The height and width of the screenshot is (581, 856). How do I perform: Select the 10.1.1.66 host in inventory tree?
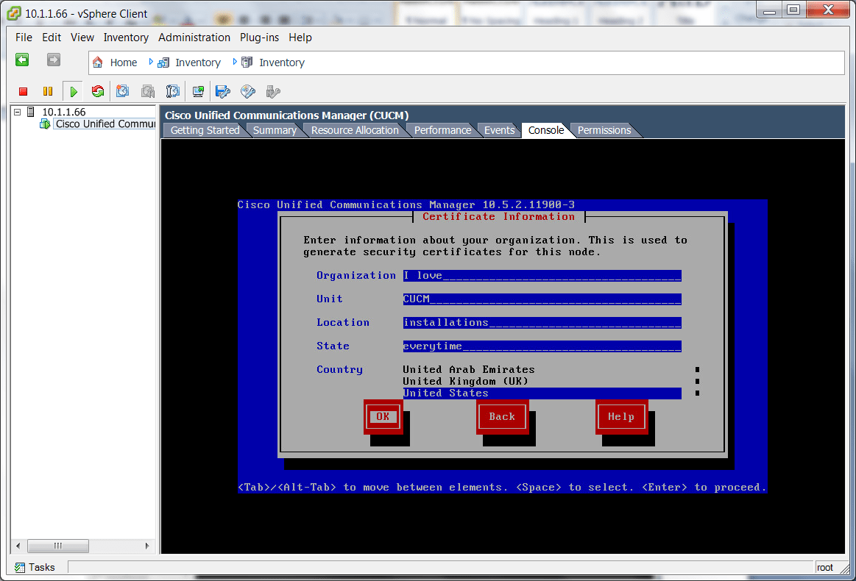64,113
